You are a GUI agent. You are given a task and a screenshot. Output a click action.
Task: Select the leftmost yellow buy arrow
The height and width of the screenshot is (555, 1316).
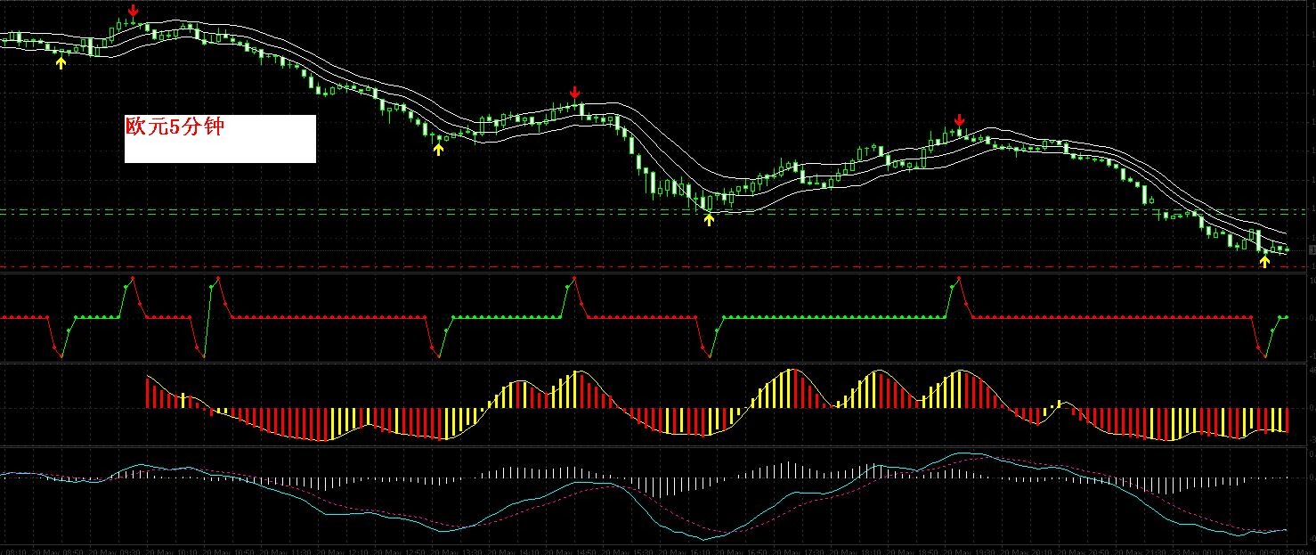(61, 62)
